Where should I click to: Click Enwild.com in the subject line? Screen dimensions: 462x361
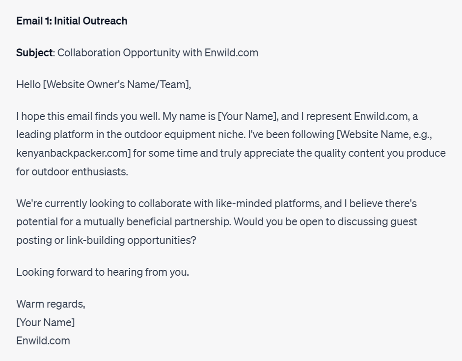click(x=231, y=53)
